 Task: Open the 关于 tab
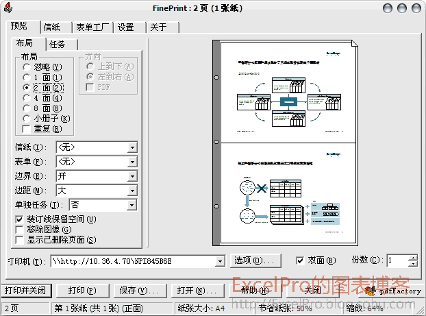163,27
